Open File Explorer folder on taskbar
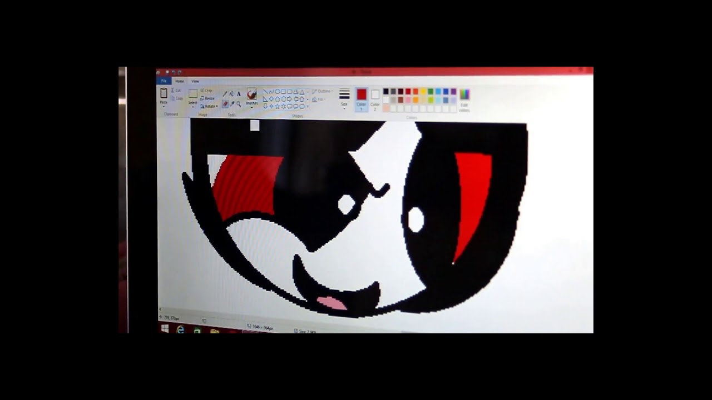The image size is (712, 400). click(x=214, y=331)
